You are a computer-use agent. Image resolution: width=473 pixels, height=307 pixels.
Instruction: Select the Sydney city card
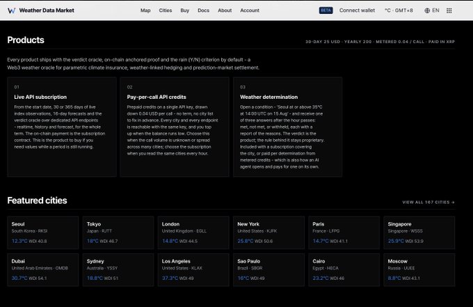pyautogui.click(x=118, y=269)
